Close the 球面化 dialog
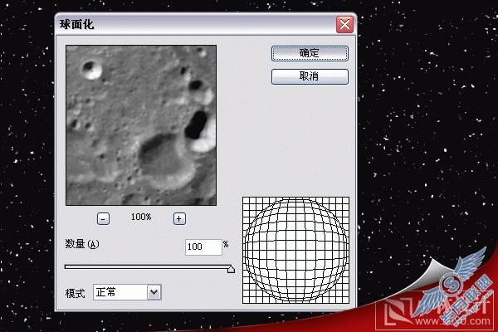The width and height of the screenshot is (498, 332). click(x=344, y=24)
